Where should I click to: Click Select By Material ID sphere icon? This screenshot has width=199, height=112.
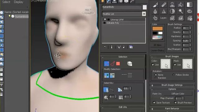coord(106,98)
